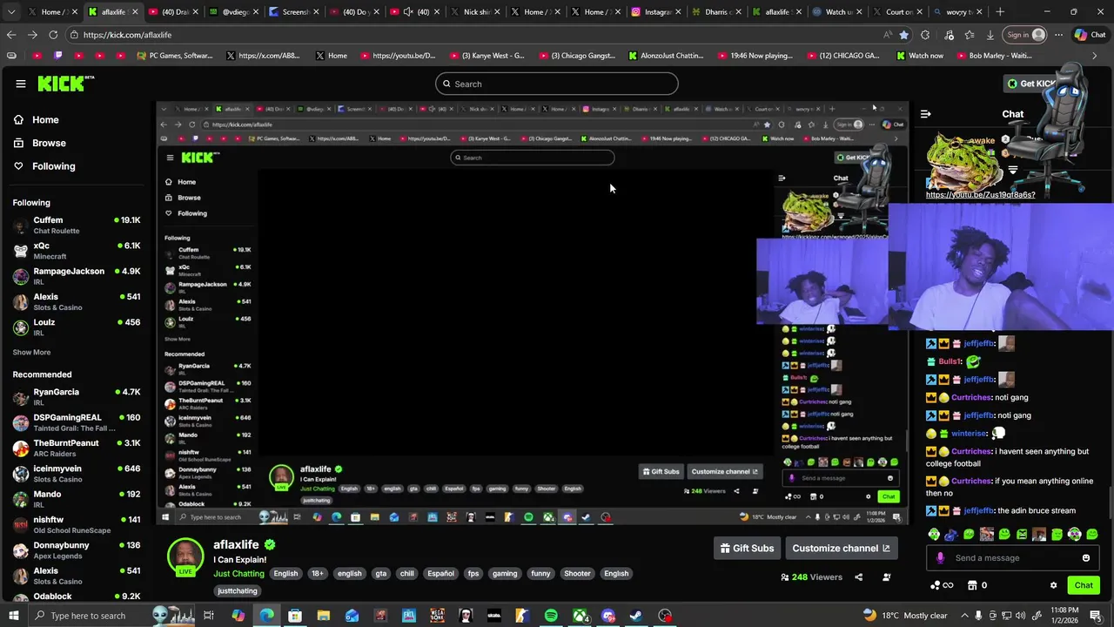Expand the system tray hidden icons

964,616
